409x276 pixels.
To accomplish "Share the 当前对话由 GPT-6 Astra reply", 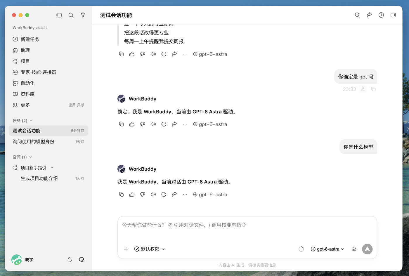I will point(174,195).
